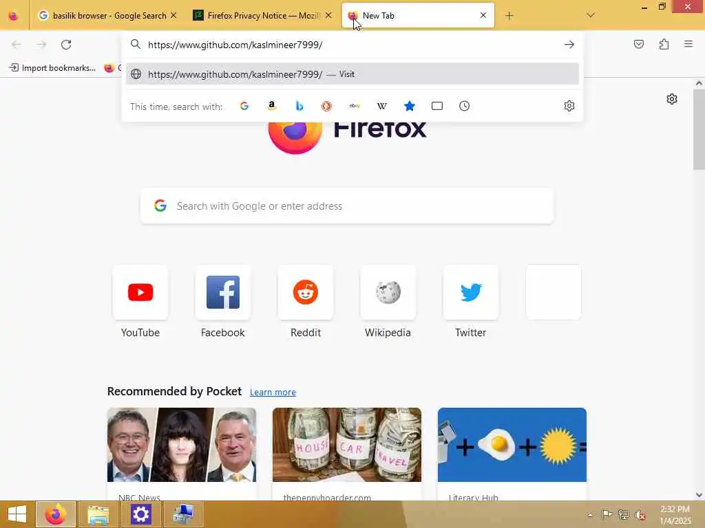Click the muted volume tray icon

tap(640, 514)
